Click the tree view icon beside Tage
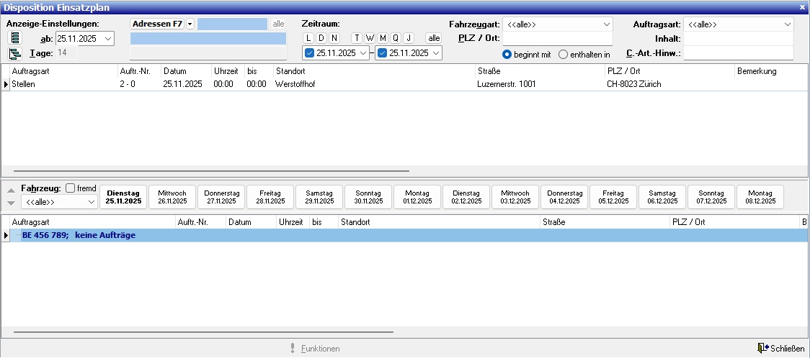This screenshot has height=358, width=810. (14, 53)
